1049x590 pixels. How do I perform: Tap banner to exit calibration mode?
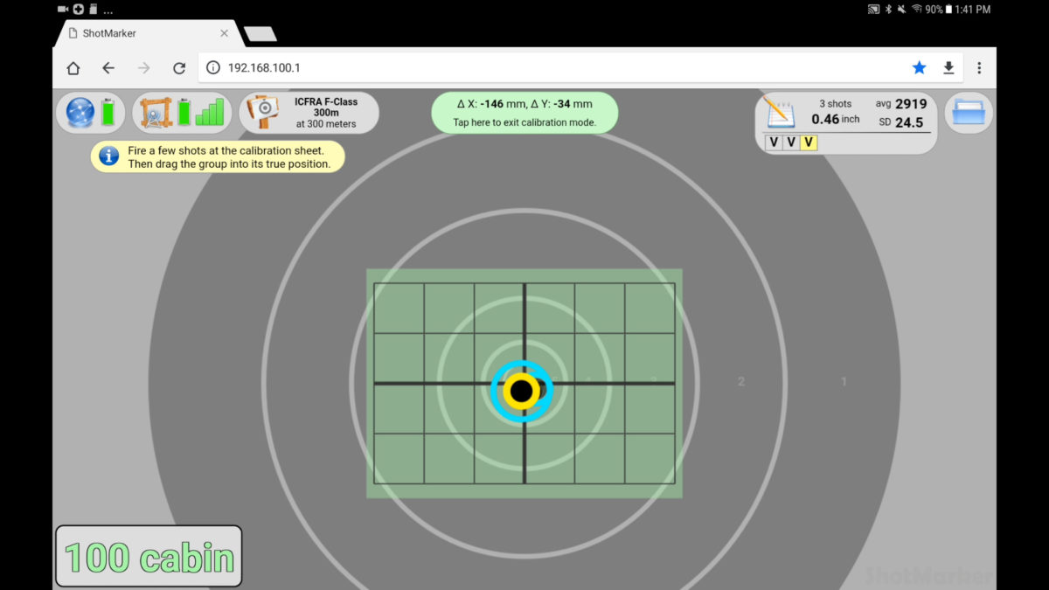coord(524,113)
